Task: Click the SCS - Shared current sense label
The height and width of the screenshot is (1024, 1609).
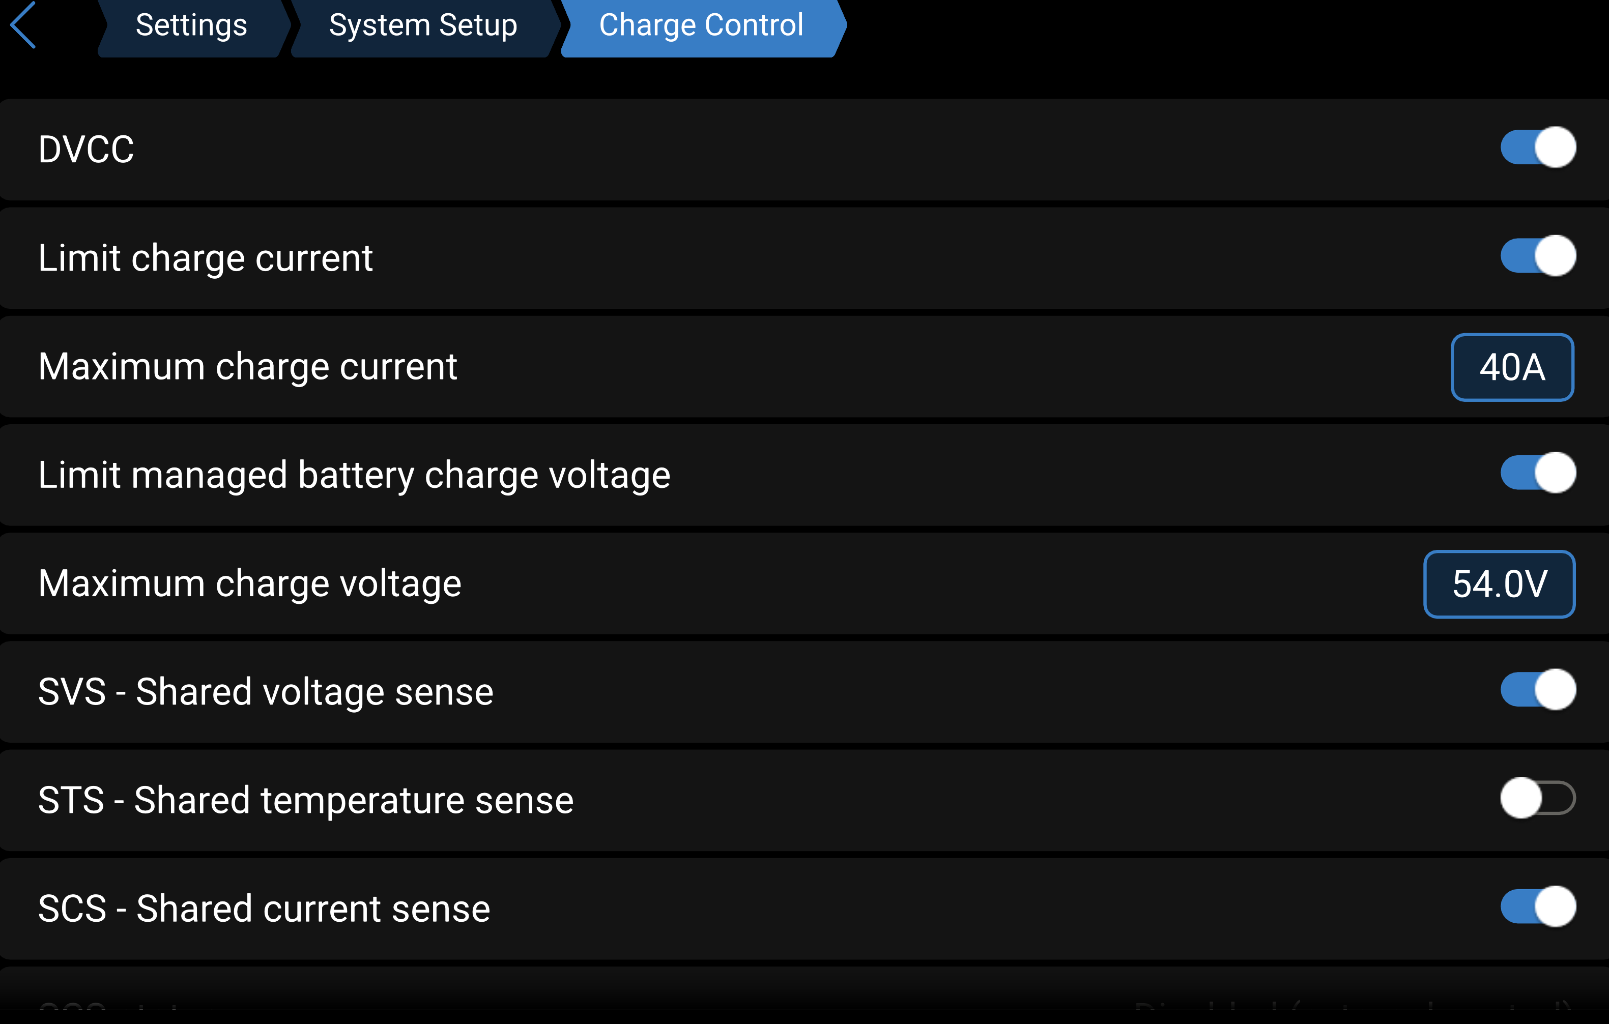Action: (264, 909)
